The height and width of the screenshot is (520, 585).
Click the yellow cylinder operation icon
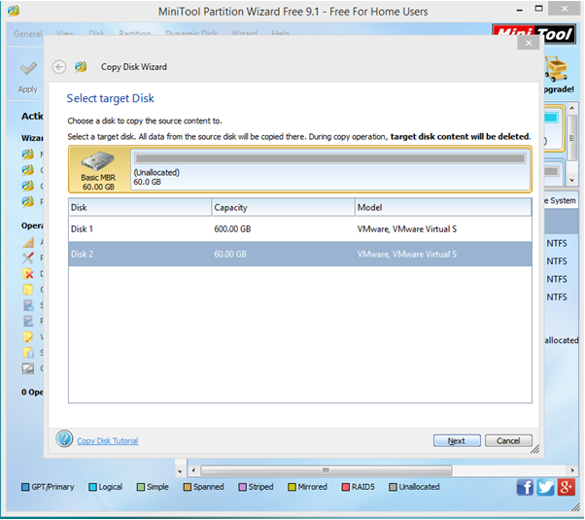[x=28, y=290]
